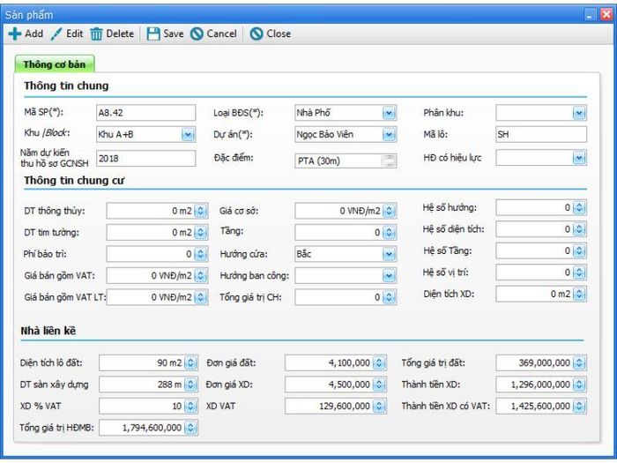Open the HĐ có hiệu lực dropdown
The width and height of the screenshot is (617, 463).
(x=579, y=158)
